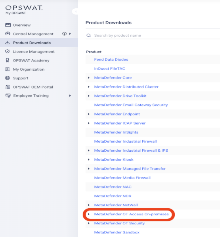The image size is (220, 237).
Task: Expand the Central Management submenu arrow
Action: 70,34
